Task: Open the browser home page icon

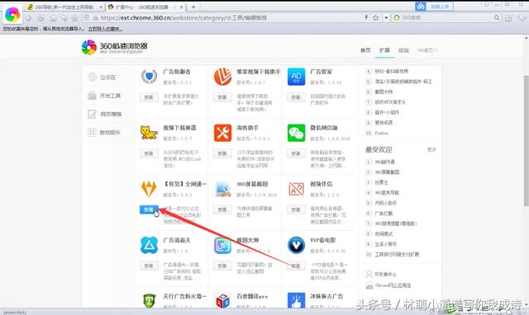Action: point(53,18)
